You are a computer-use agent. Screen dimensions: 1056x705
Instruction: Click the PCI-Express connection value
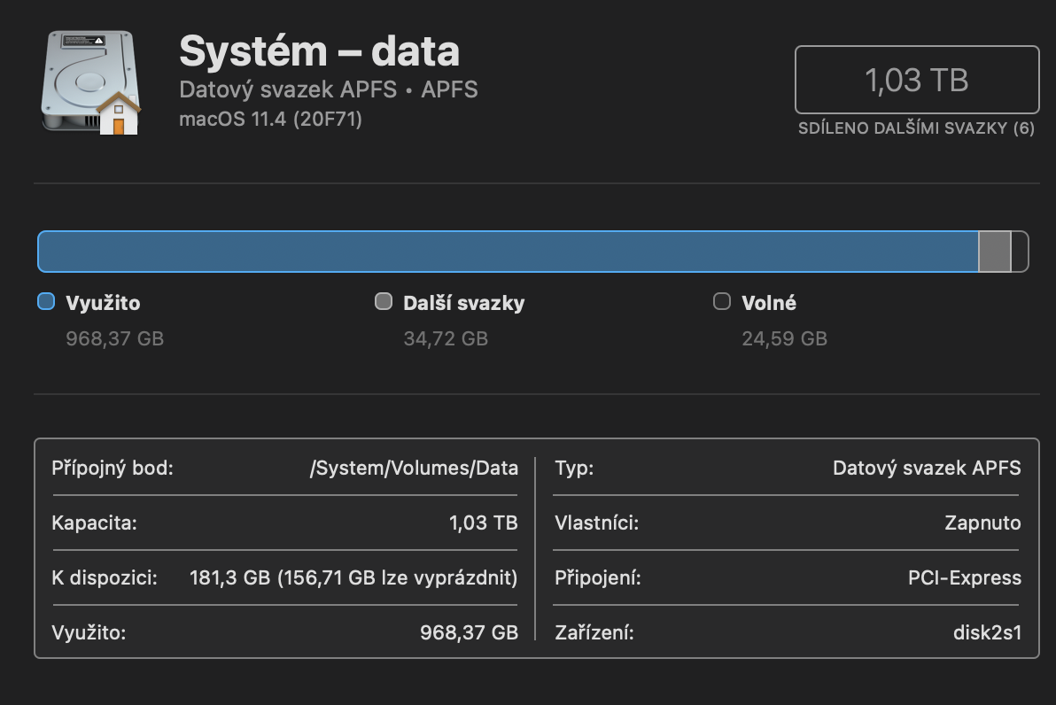click(964, 578)
